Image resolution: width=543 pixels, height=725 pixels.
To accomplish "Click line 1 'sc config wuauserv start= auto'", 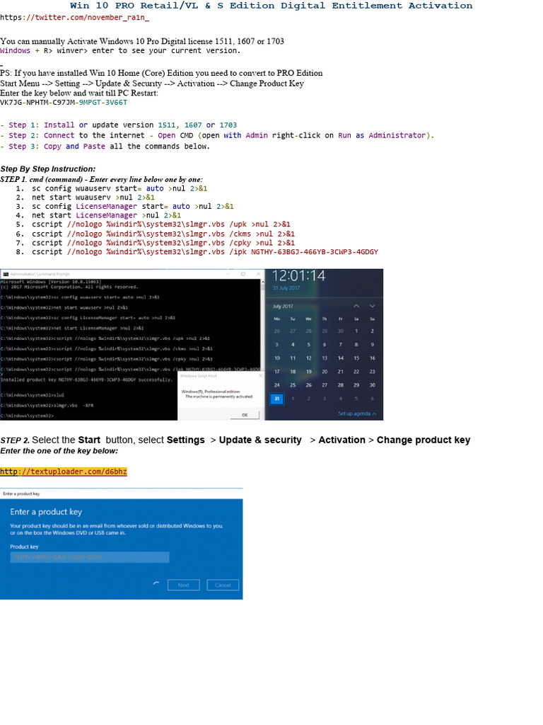I will tap(119, 188).
